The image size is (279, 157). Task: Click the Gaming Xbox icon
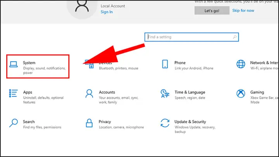click(x=241, y=93)
